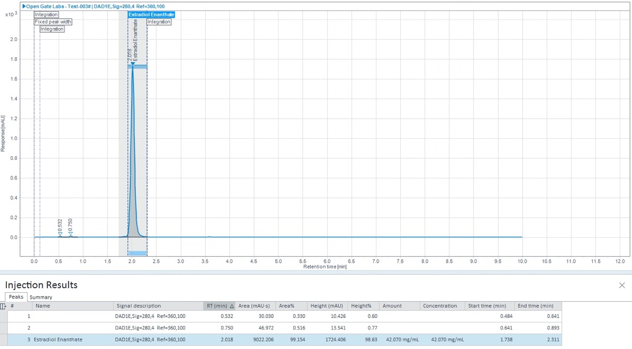Switch to the Summary tab

click(41, 297)
